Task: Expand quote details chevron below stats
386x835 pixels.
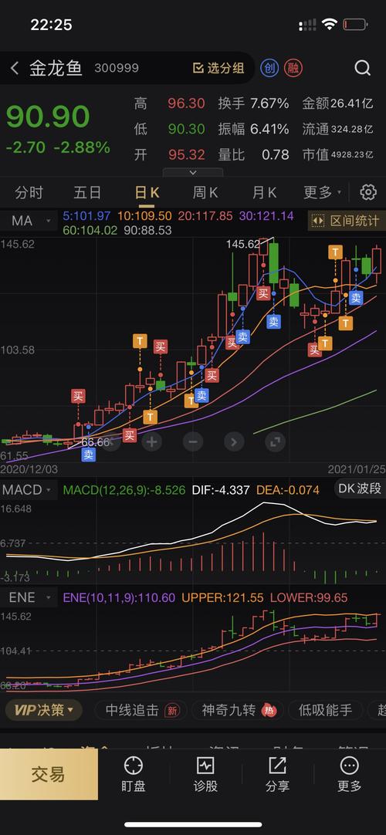Action: 193,173
